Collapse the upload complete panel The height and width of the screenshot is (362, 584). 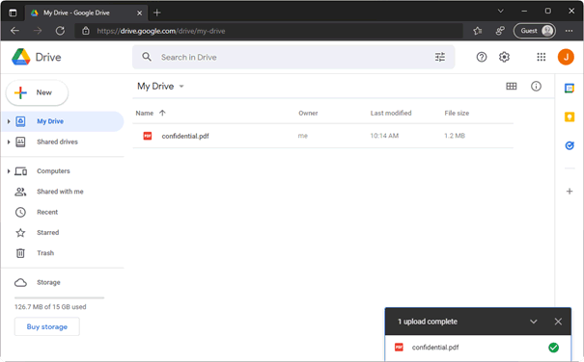click(534, 322)
